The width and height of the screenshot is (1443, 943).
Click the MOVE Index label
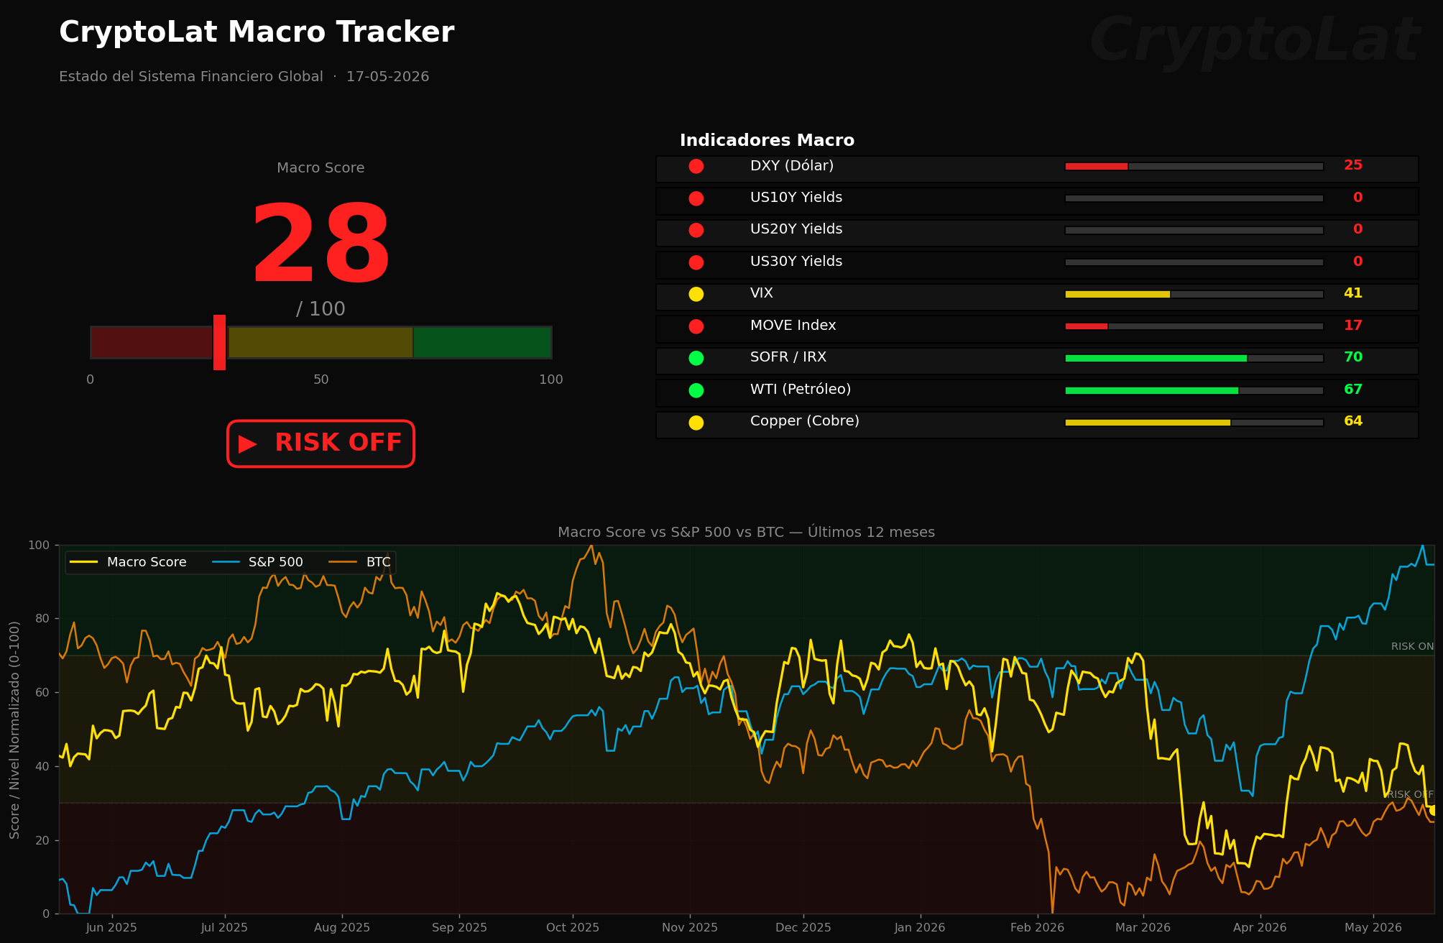793,326
